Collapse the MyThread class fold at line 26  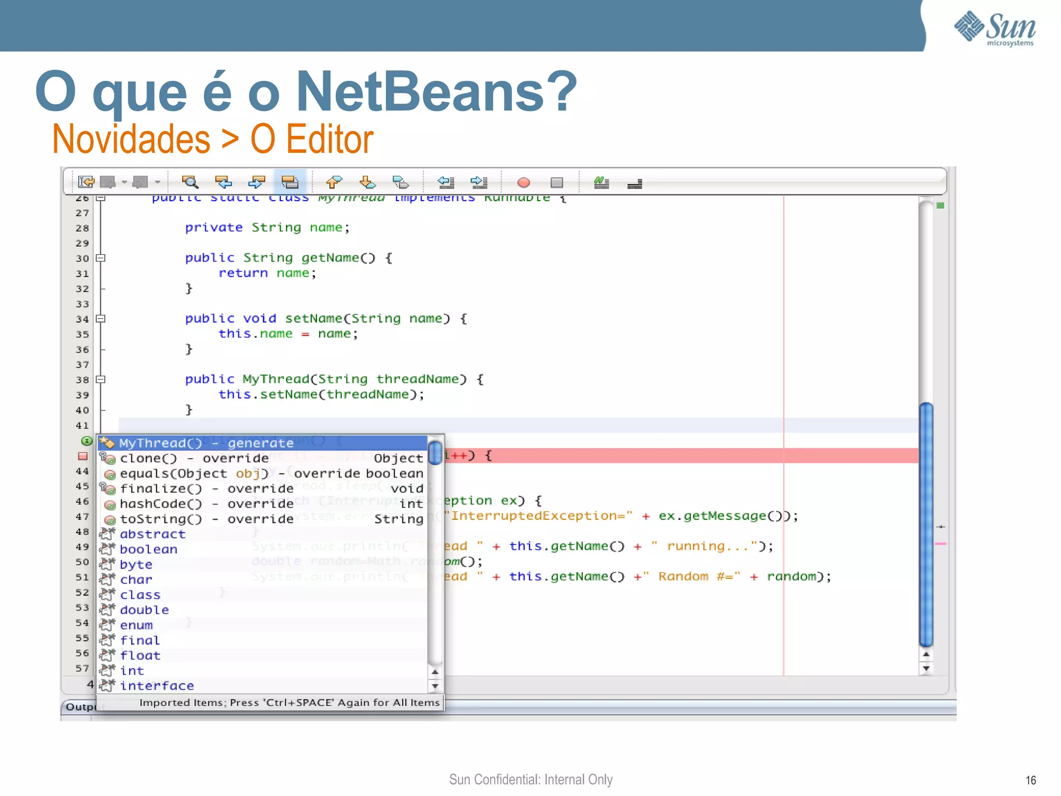click(101, 198)
